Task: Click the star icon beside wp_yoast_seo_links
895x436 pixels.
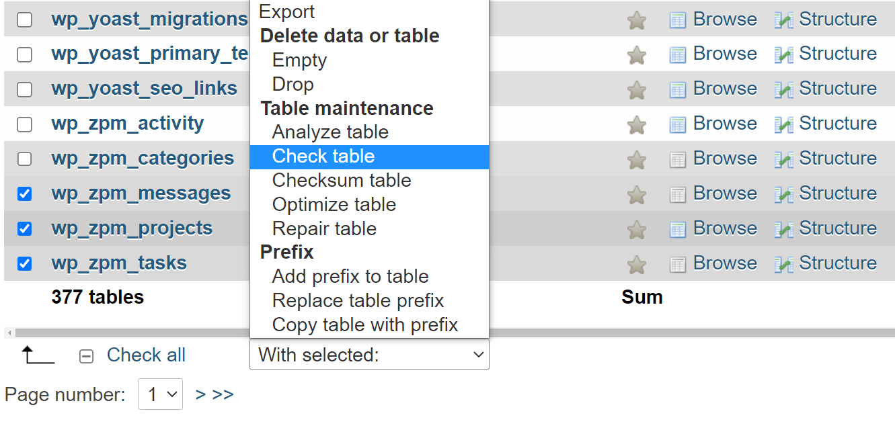Action: point(636,88)
